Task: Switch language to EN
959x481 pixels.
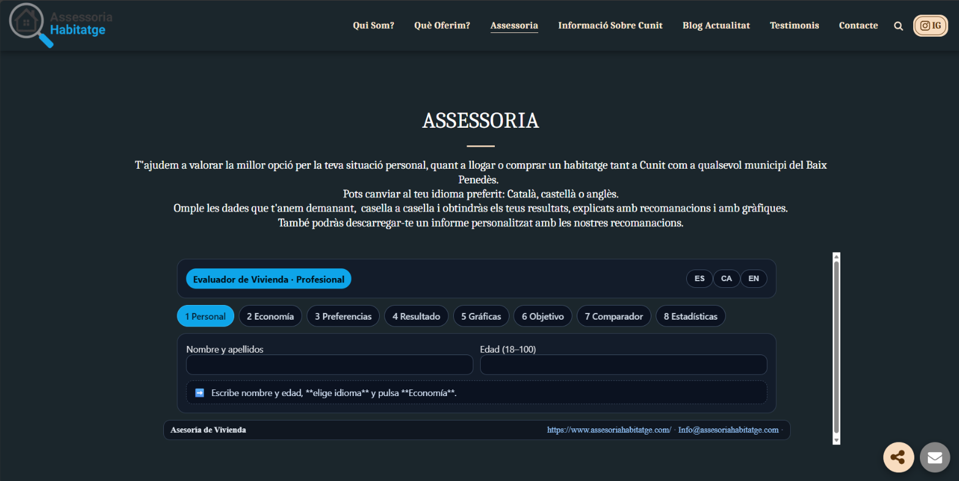Action: click(754, 279)
